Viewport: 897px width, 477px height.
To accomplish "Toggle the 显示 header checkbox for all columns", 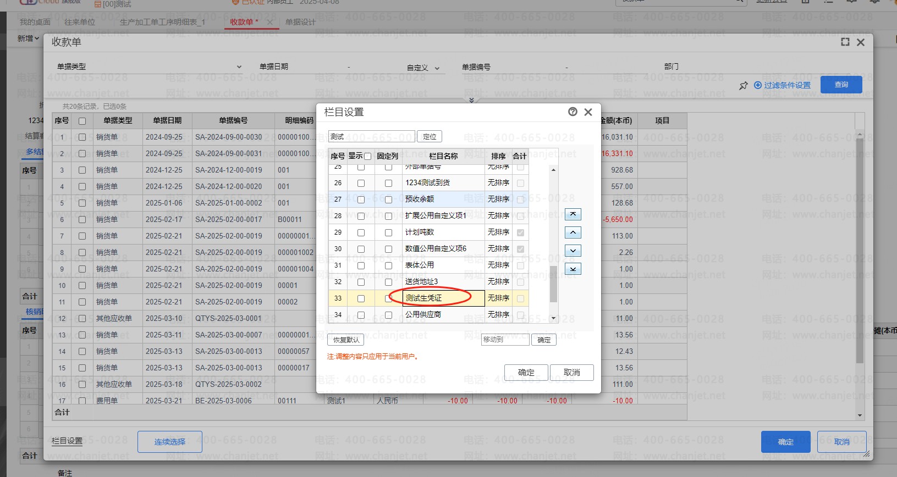I will (367, 157).
